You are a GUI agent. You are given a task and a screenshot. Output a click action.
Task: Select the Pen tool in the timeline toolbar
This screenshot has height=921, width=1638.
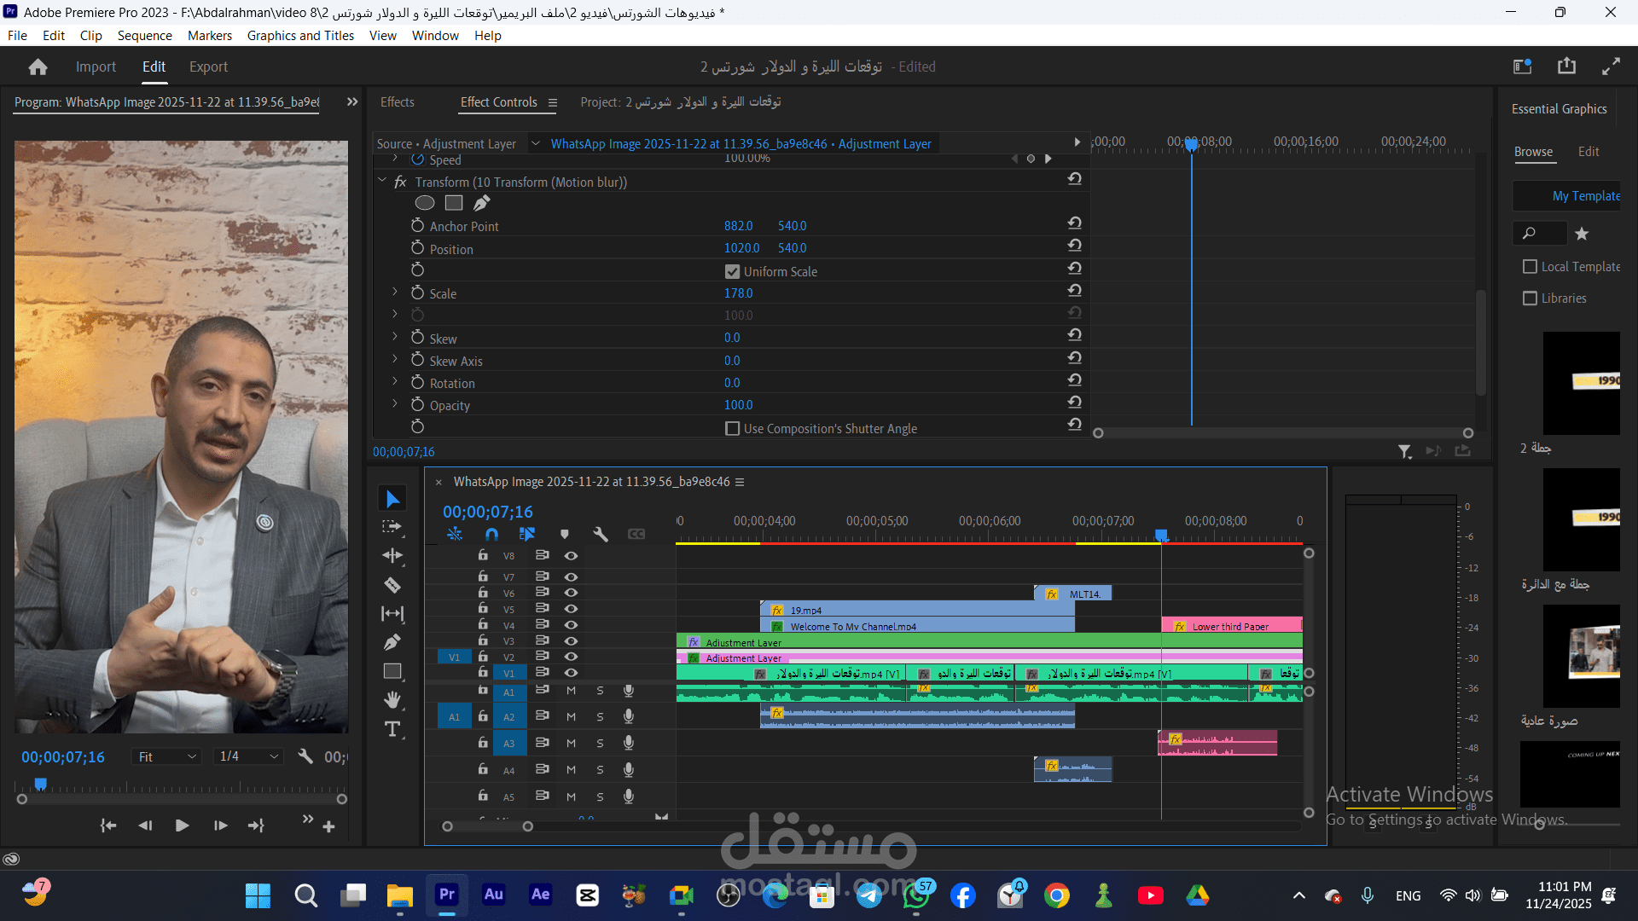pyautogui.click(x=392, y=642)
